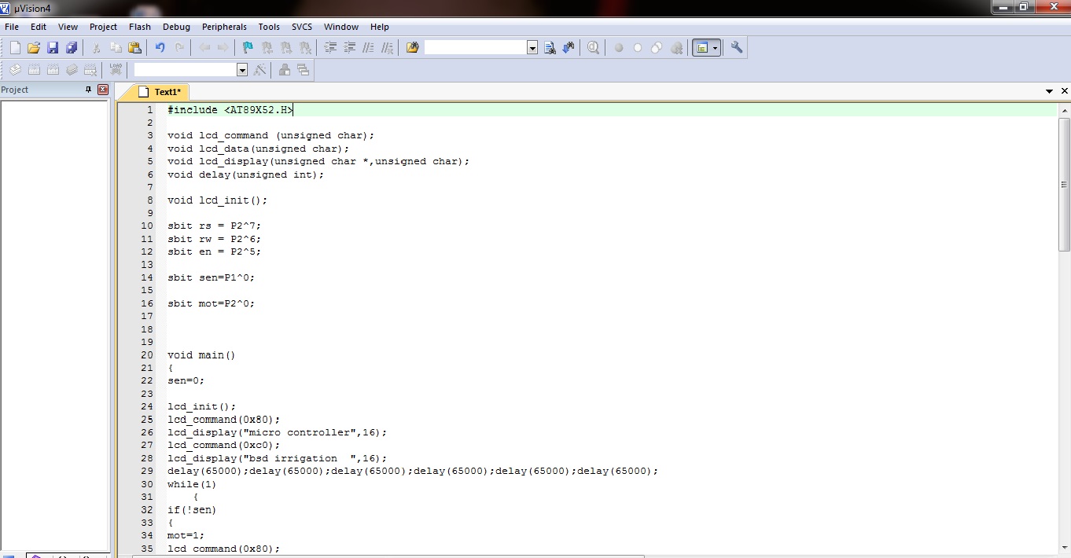Open the target selection dropdown
The width and height of the screenshot is (1071, 558).
(x=242, y=70)
